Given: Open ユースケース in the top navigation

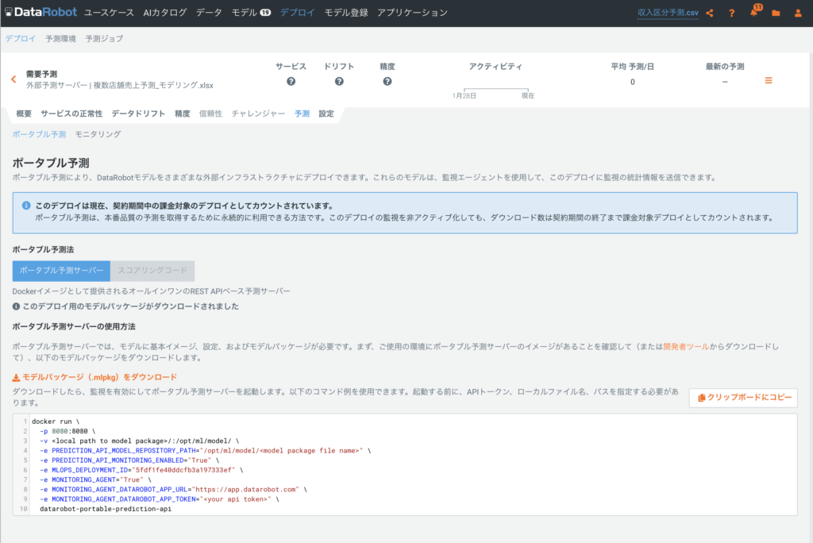Looking at the screenshot, I should tap(109, 13).
